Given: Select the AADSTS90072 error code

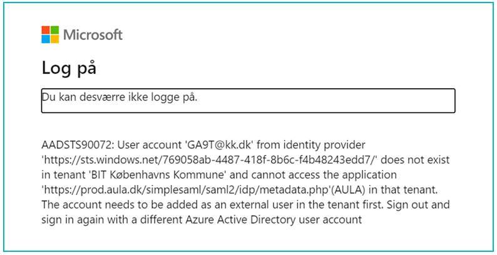Looking at the screenshot, I should [x=76, y=145].
